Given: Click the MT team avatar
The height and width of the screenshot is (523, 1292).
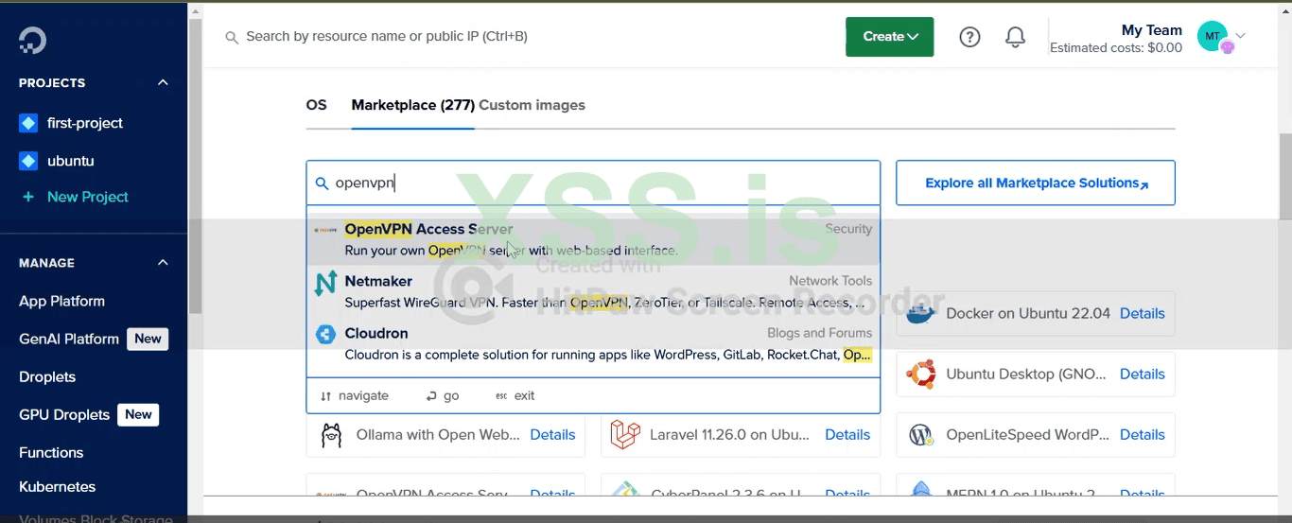Looking at the screenshot, I should 1213,37.
